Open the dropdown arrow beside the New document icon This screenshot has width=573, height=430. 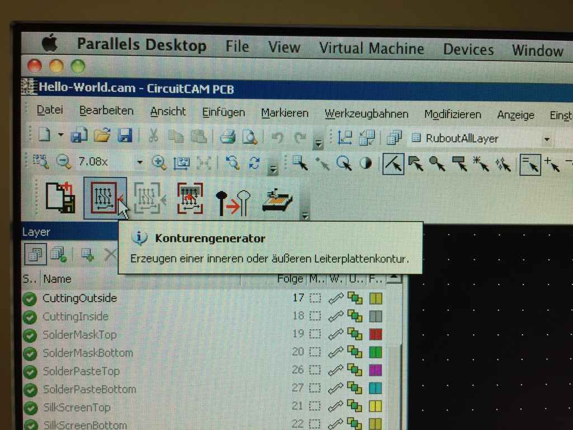[60, 135]
